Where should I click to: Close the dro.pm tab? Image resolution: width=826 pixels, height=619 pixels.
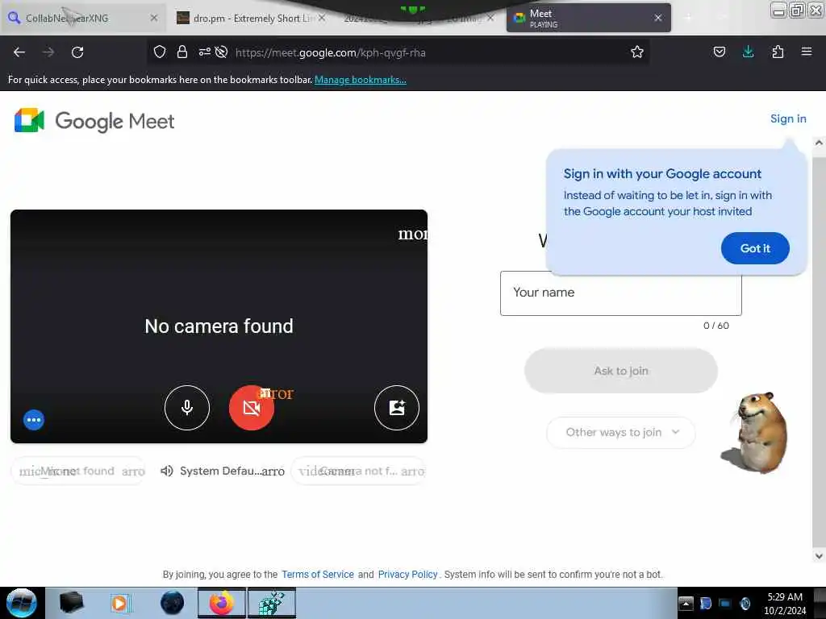click(322, 18)
